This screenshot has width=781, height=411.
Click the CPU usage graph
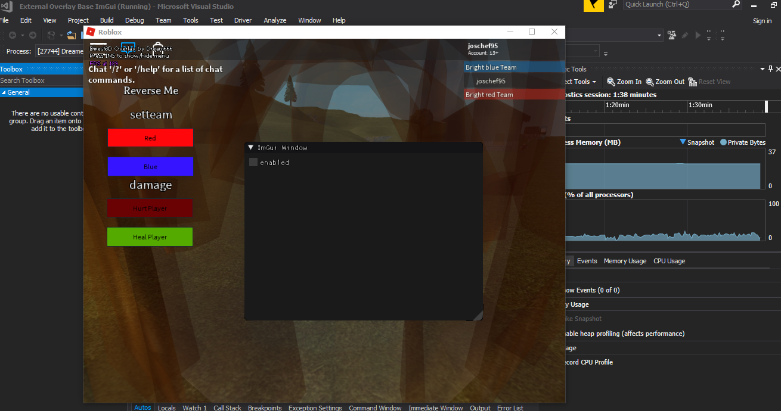click(665, 221)
